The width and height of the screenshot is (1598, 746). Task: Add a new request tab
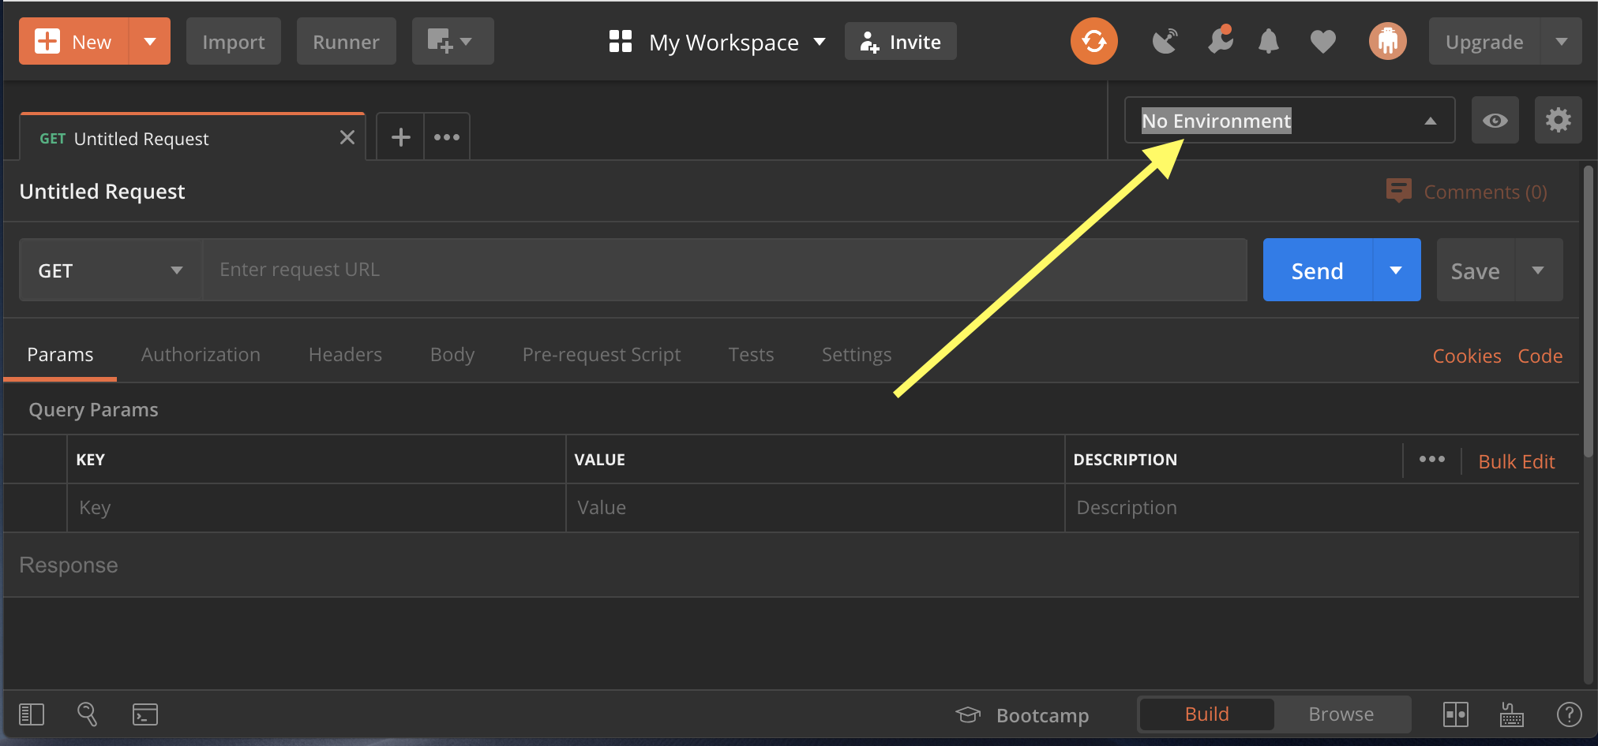coord(400,137)
